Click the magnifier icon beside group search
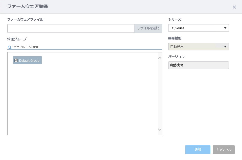Image resolution: width=242 pixels, height=160 pixels. pyautogui.click(x=9, y=47)
